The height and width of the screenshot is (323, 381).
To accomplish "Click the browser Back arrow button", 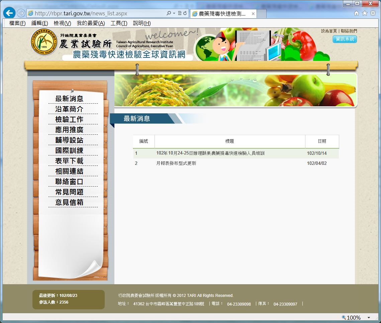I will point(9,13).
